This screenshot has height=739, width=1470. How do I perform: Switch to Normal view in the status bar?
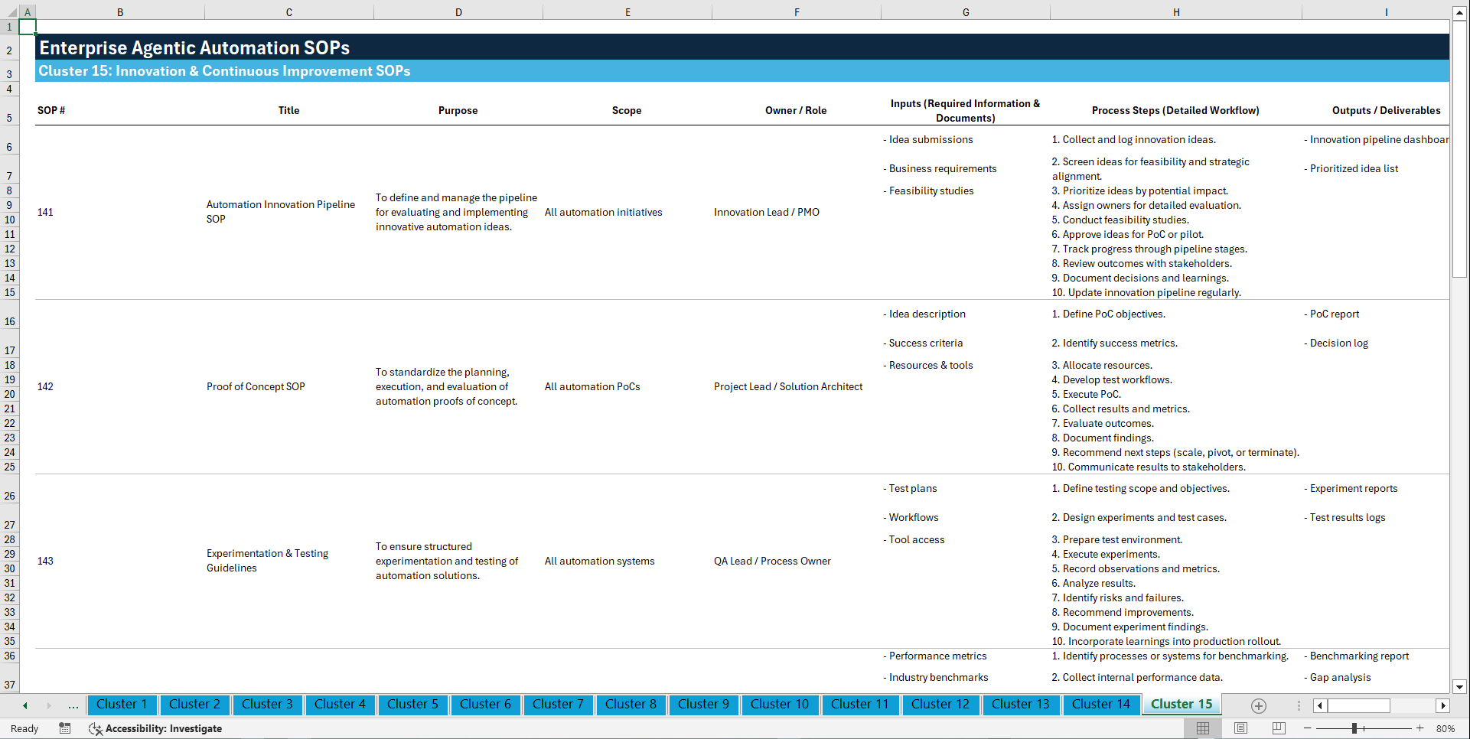click(x=1203, y=728)
